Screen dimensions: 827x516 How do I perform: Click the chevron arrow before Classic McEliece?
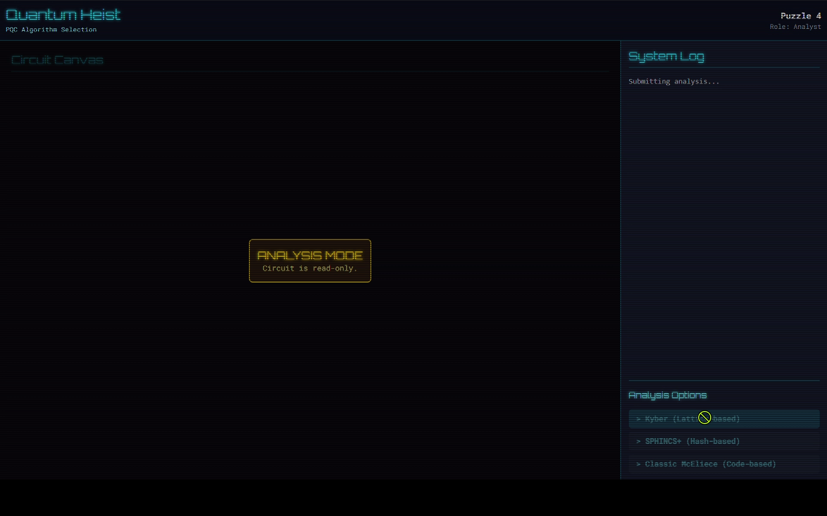click(x=638, y=464)
